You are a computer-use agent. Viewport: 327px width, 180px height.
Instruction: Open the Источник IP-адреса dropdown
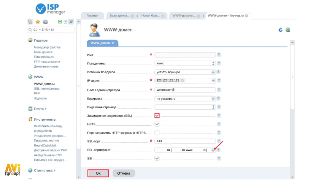pyautogui.click(x=213, y=72)
